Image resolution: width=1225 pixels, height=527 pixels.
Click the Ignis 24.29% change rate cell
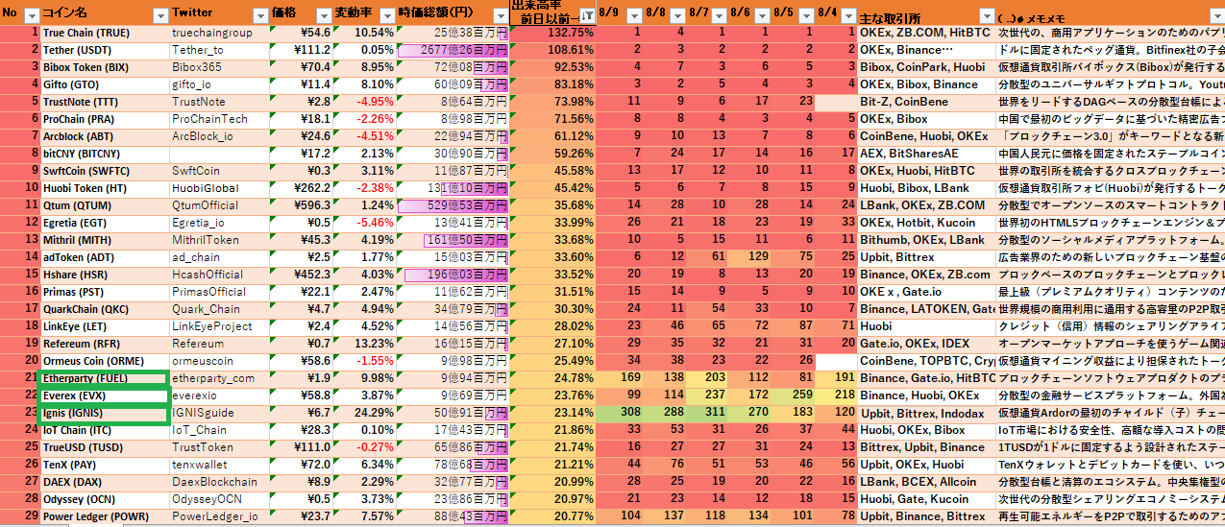coord(364,413)
